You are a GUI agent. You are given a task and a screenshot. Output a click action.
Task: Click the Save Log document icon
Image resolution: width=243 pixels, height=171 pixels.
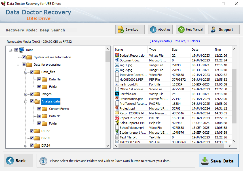tap(121, 29)
